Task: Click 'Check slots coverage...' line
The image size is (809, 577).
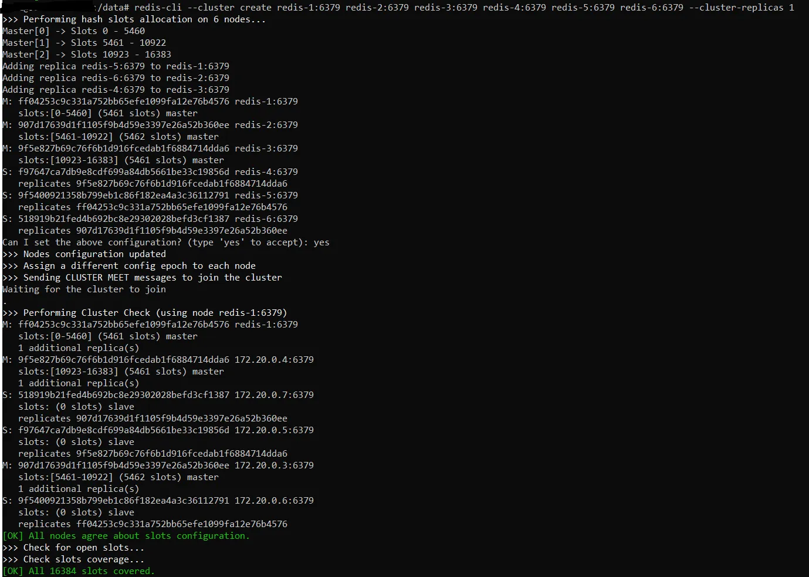Action: pos(73,559)
